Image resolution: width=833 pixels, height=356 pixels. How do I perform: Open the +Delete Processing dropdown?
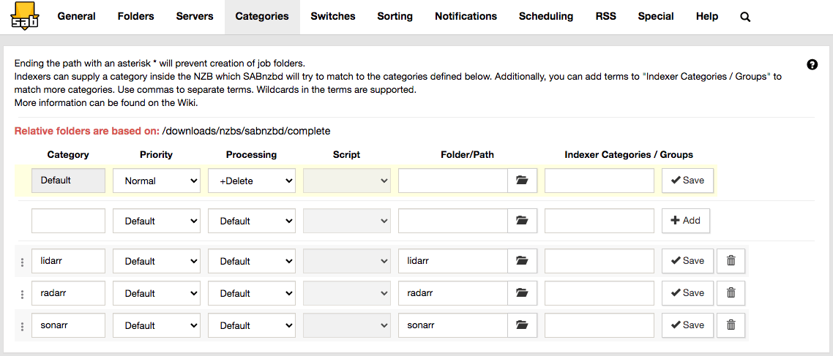(x=252, y=181)
